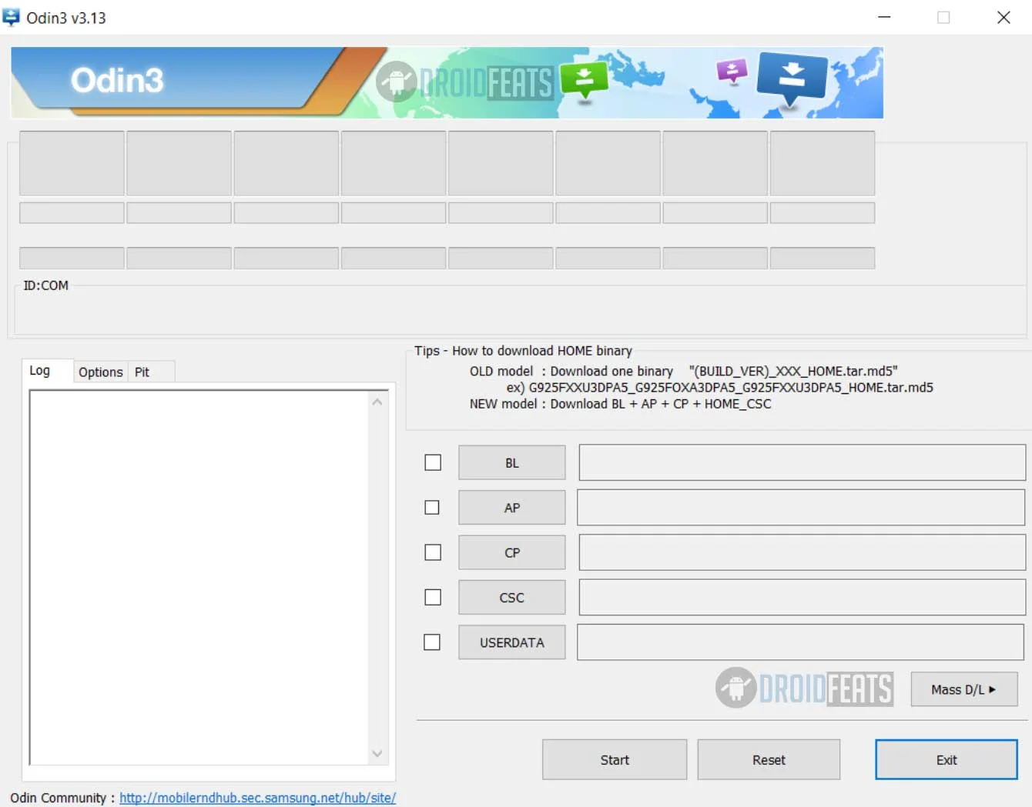Select the CSC file path field
The height and width of the screenshot is (807, 1032).
pyautogui.click(x=802, y=597)
